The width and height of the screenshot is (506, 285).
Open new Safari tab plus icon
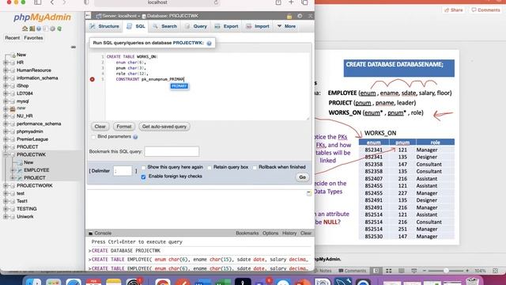(292, 2)
